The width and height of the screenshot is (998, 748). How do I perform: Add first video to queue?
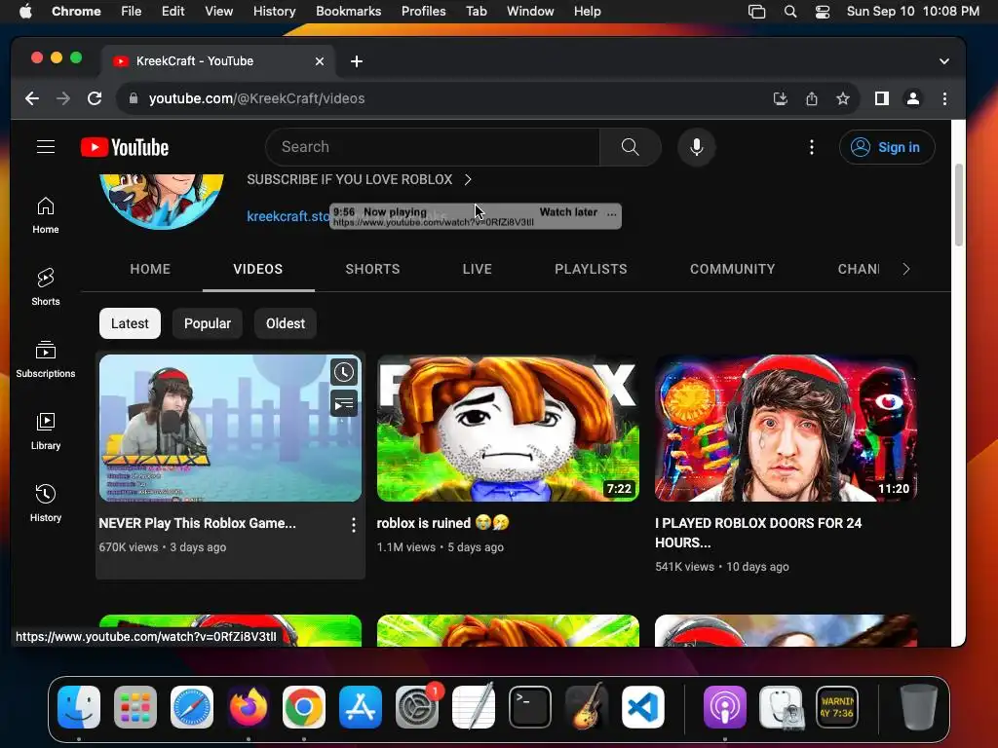click(344, 403)
